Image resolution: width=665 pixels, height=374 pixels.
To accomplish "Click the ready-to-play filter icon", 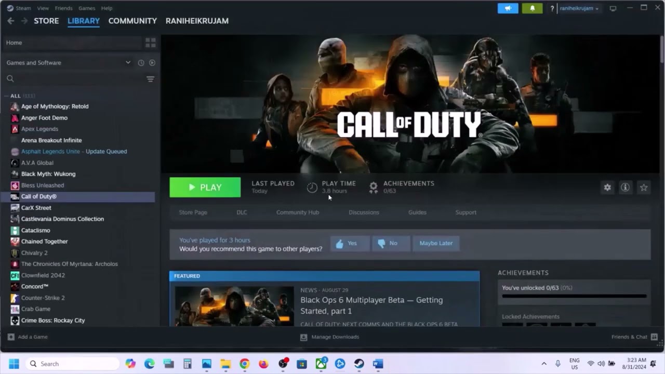I will coord(152,63).
